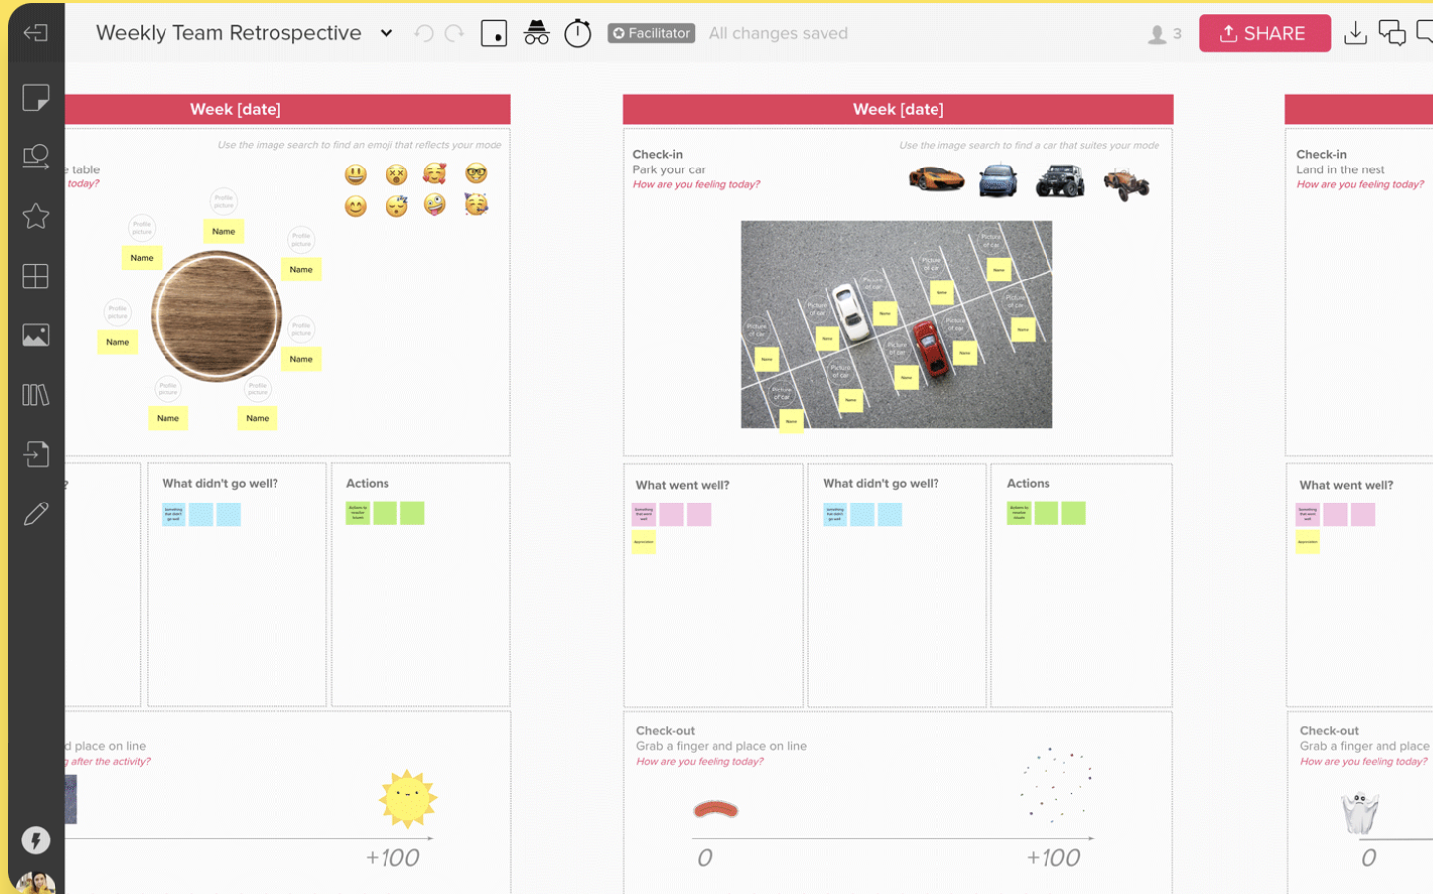
Task: Open the download export menu
Action: [1354, 33]
